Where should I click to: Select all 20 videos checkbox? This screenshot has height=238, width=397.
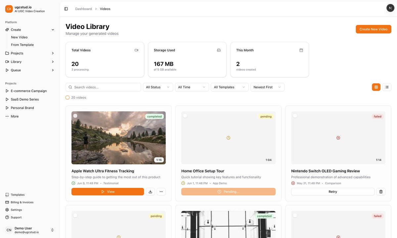pos(67,97)
